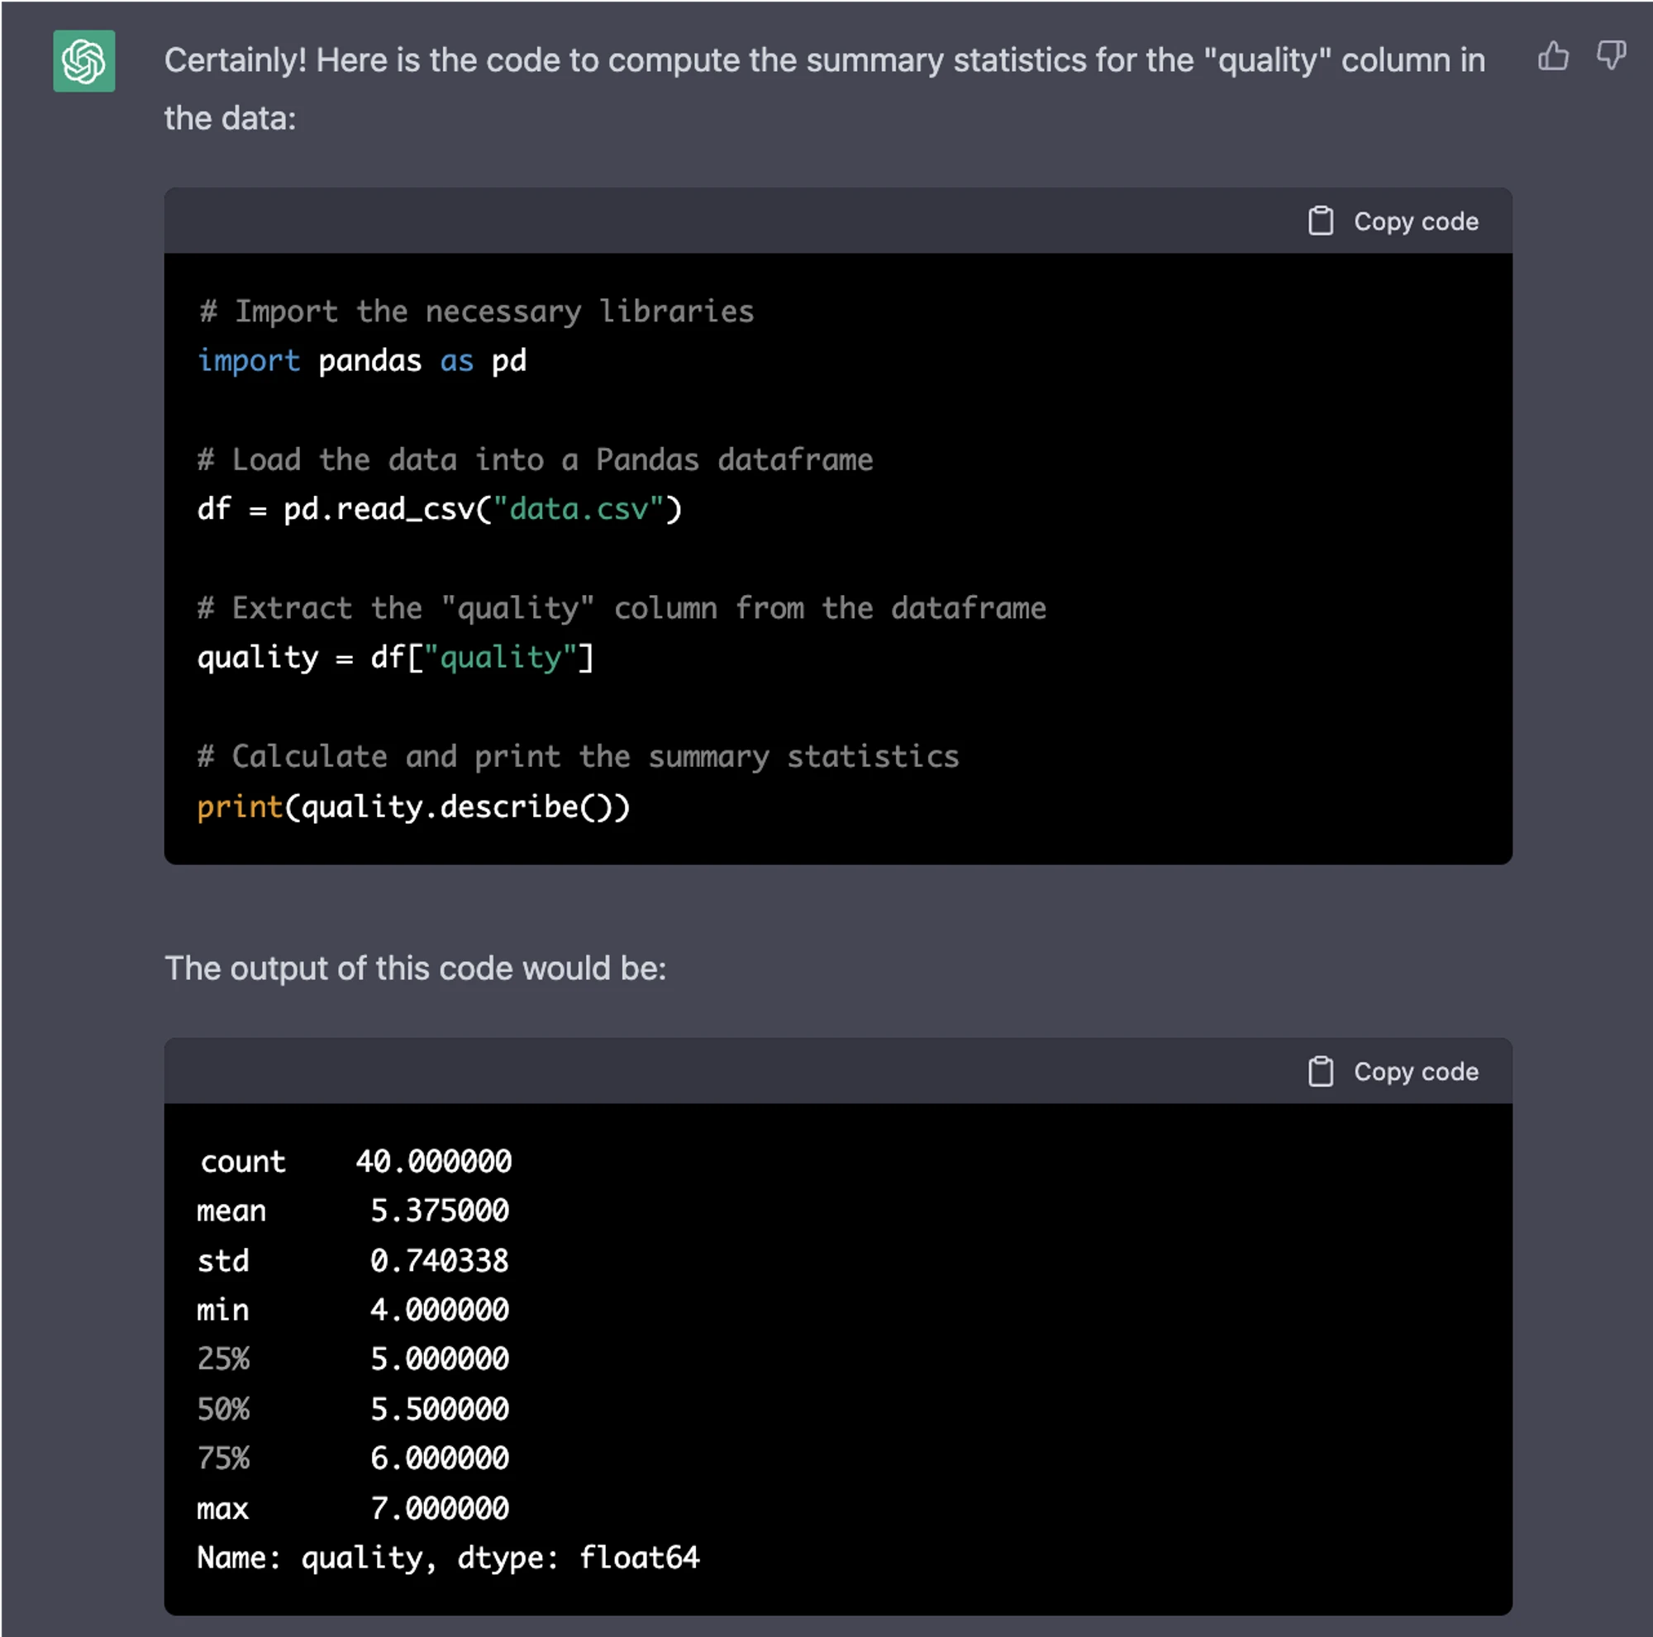
Task: Click the line quality = df["quality"]
Action: (x=395, y=658)
